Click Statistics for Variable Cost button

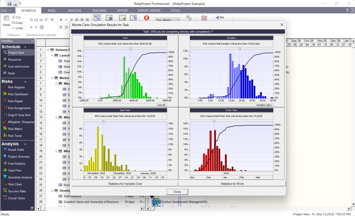(x=125, y=184)
